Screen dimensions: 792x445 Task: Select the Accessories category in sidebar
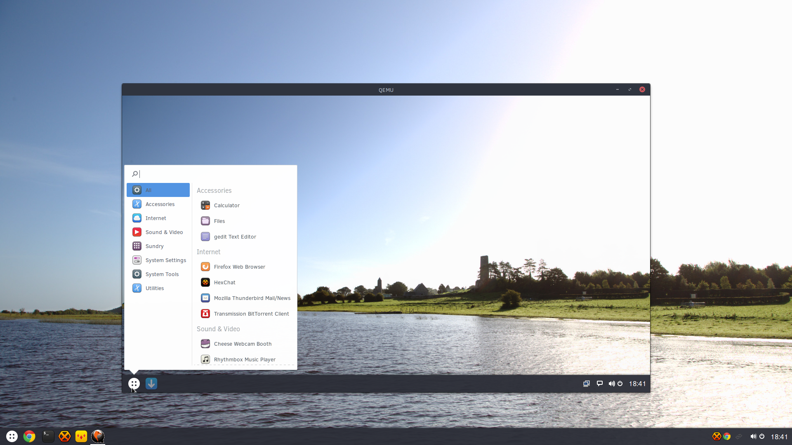[x=158, y=204]
